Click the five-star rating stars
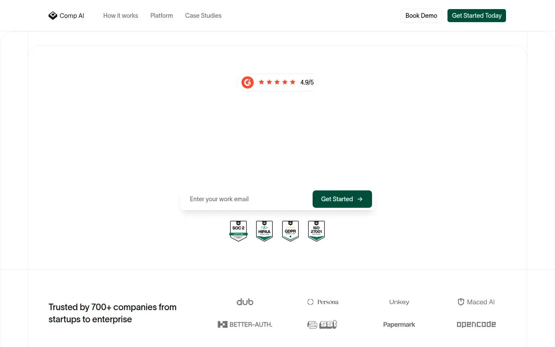 [x=277, y=82]
